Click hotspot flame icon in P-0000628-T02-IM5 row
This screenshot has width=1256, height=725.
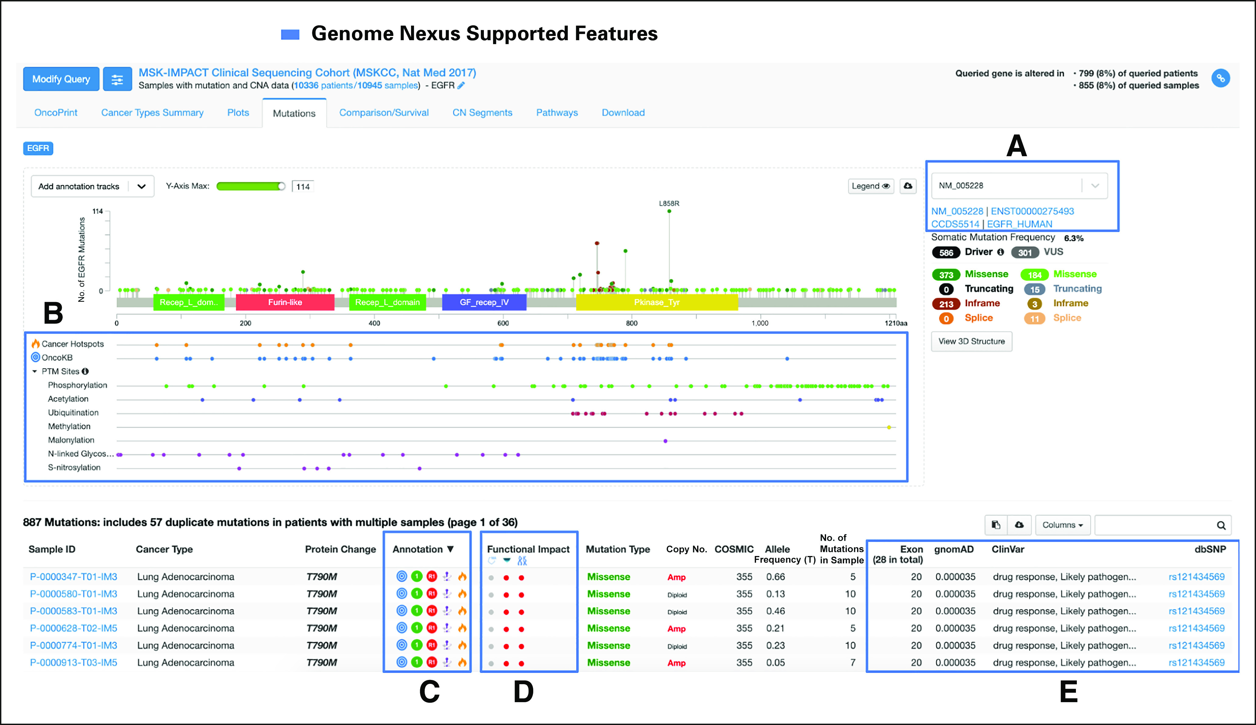[462, 628]
